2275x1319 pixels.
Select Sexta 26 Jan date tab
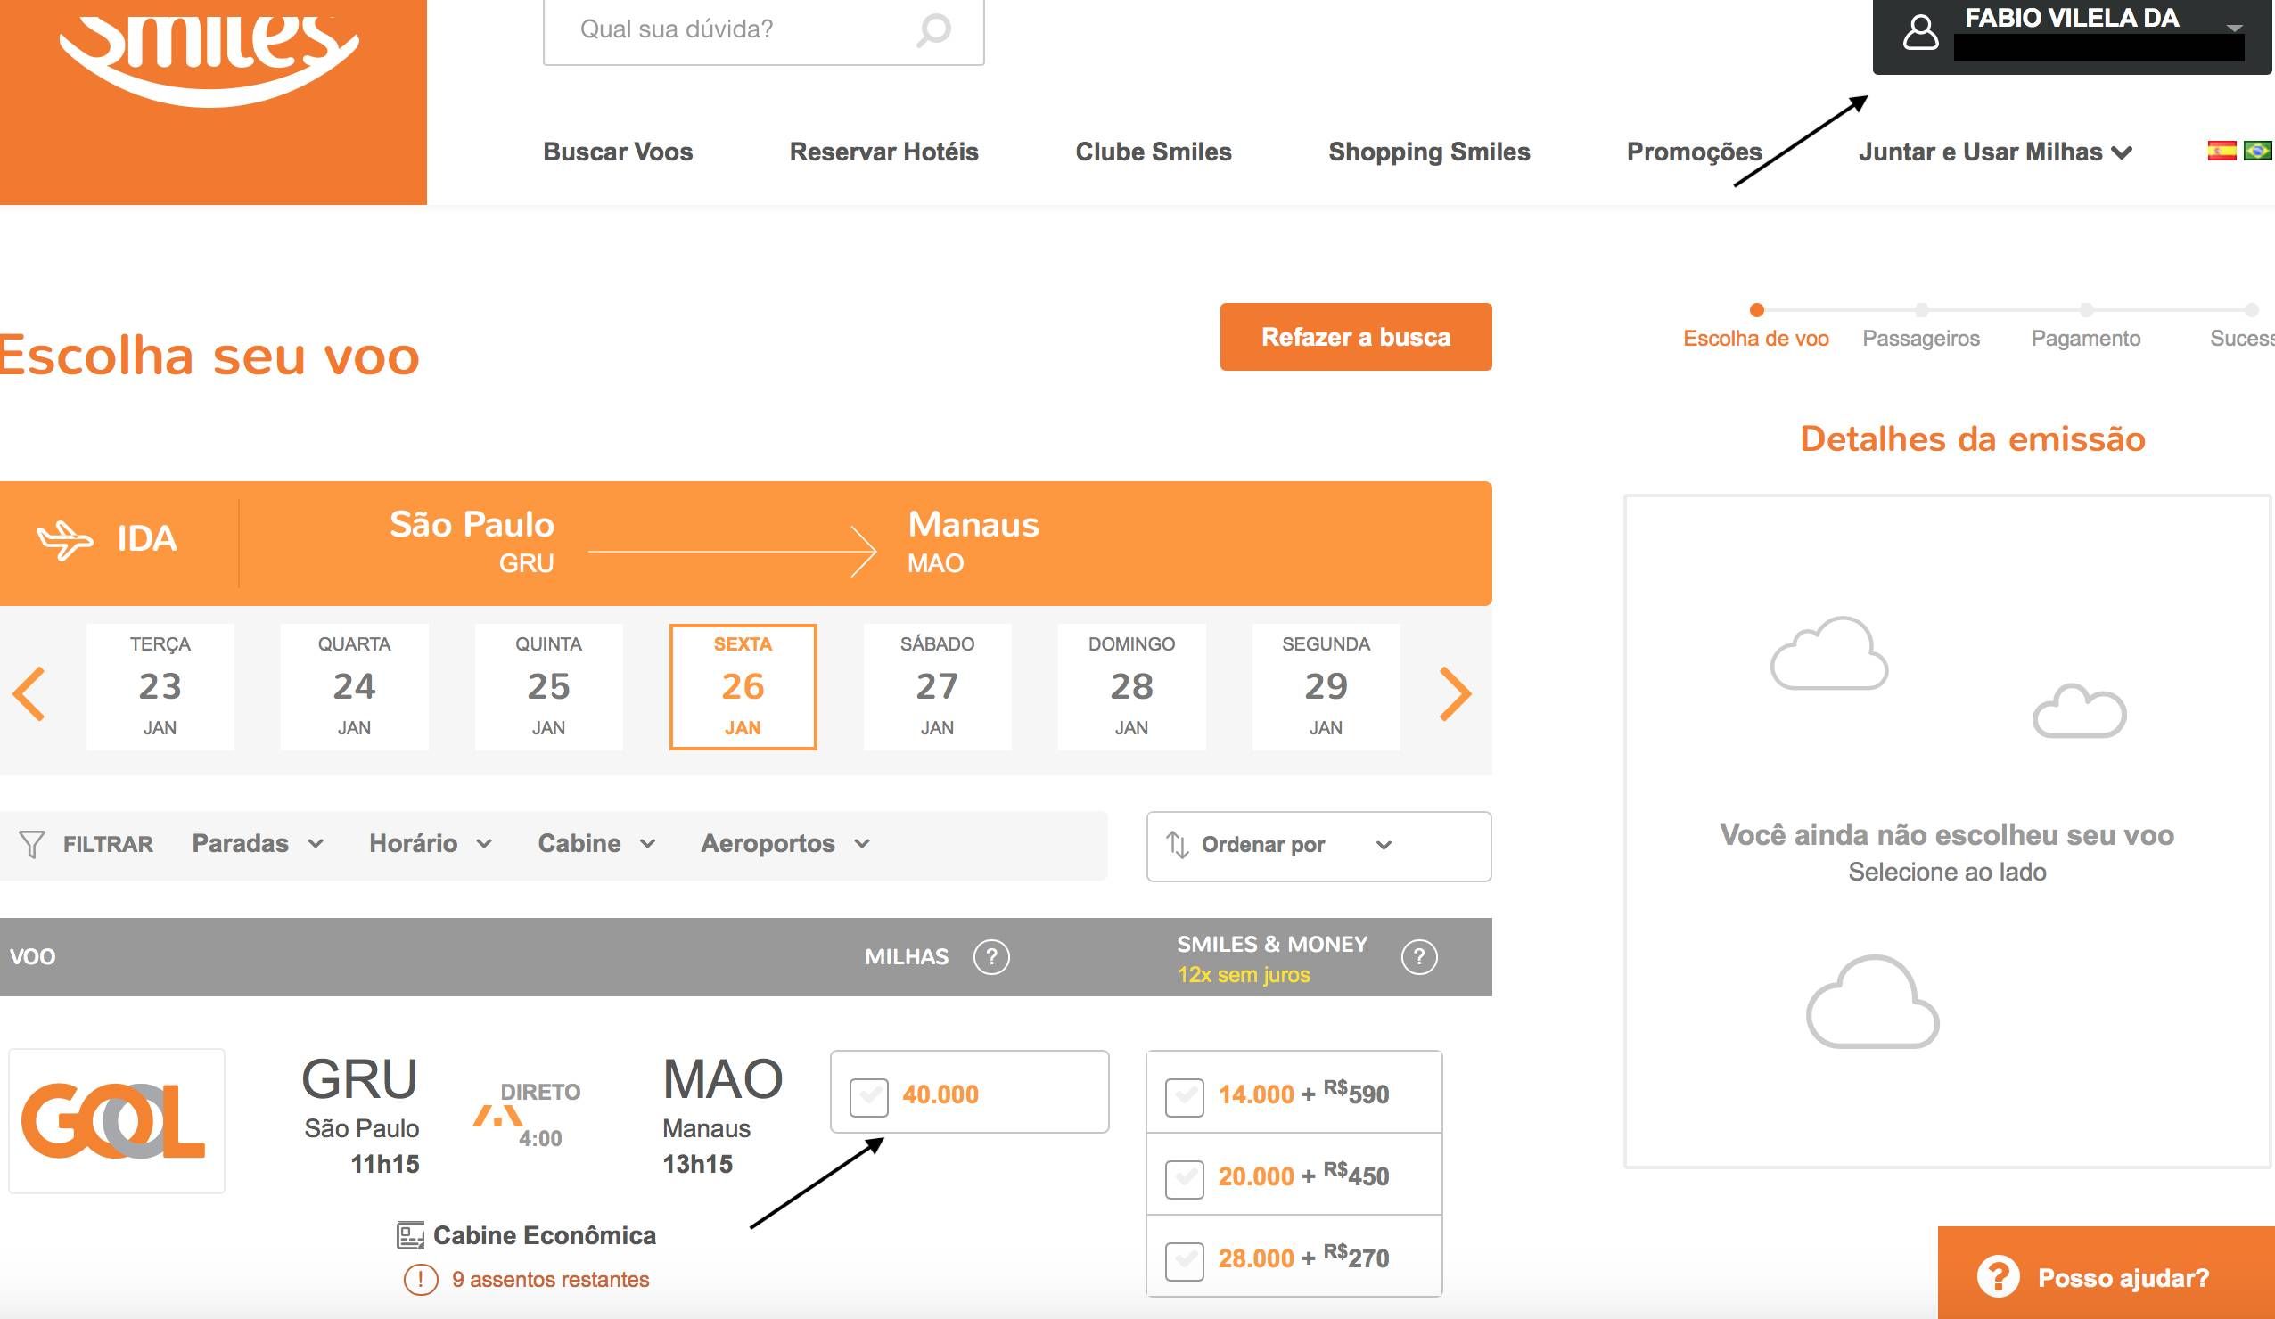click(x=743, y=686)
